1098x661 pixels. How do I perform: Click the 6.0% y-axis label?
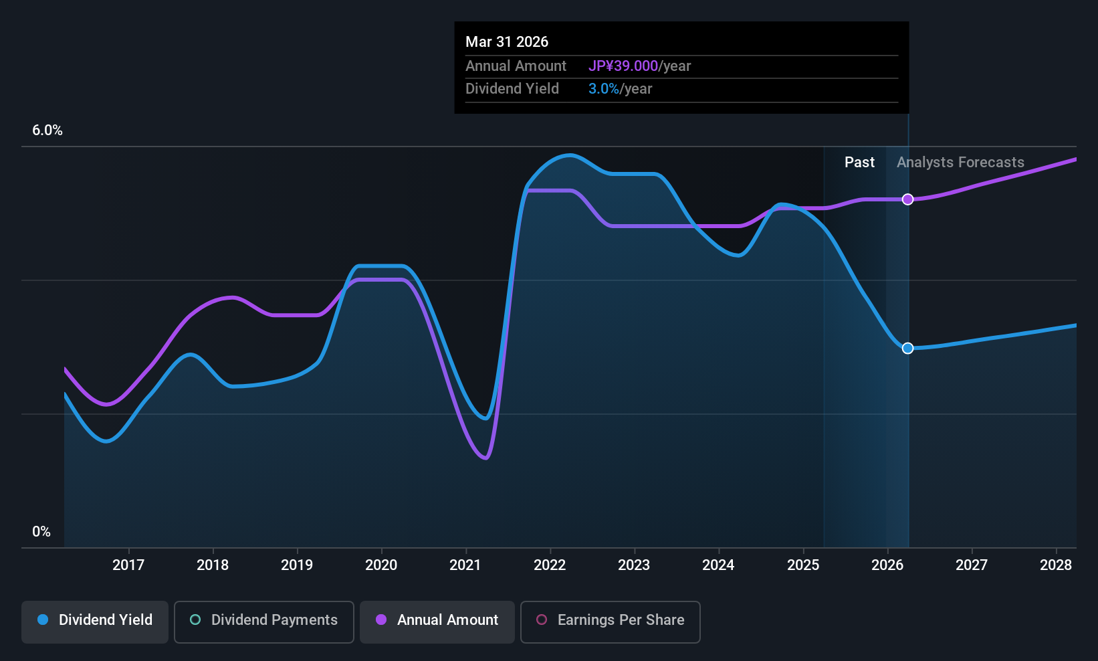pyautogui.click(x=47, y=130)
